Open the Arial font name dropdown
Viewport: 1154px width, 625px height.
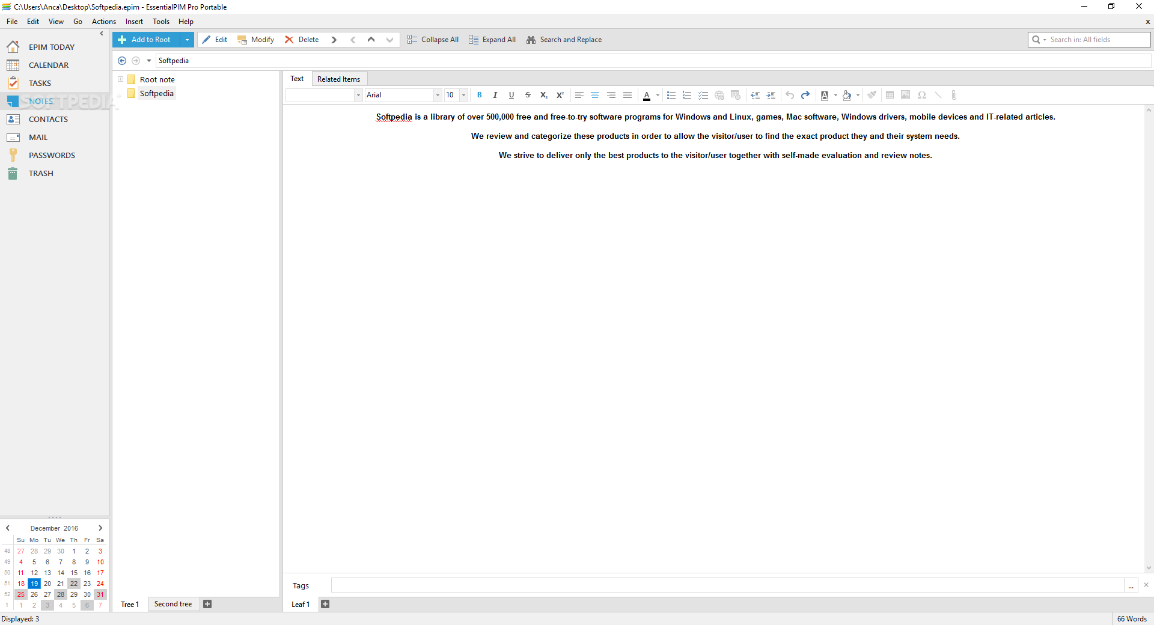(438, 95)
